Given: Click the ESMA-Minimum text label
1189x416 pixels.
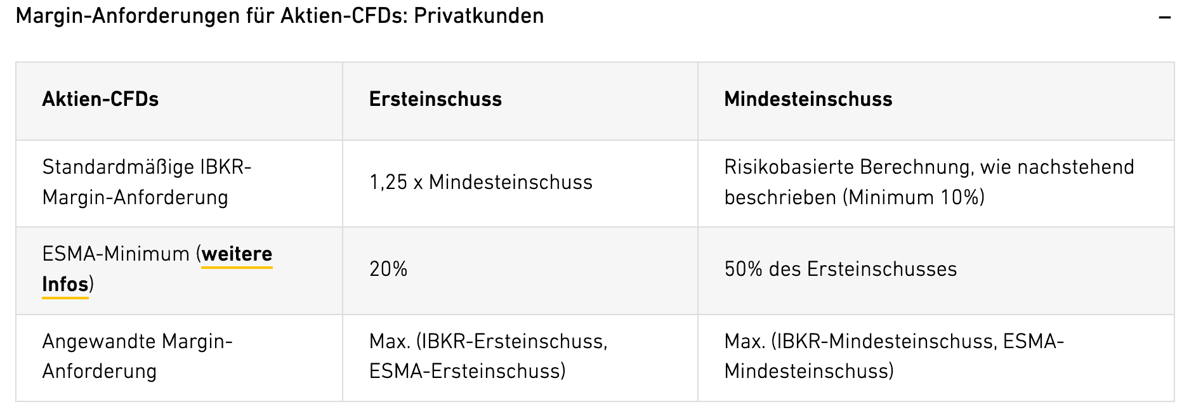Looking at the screenshot, I should click(x=116, y=255).
